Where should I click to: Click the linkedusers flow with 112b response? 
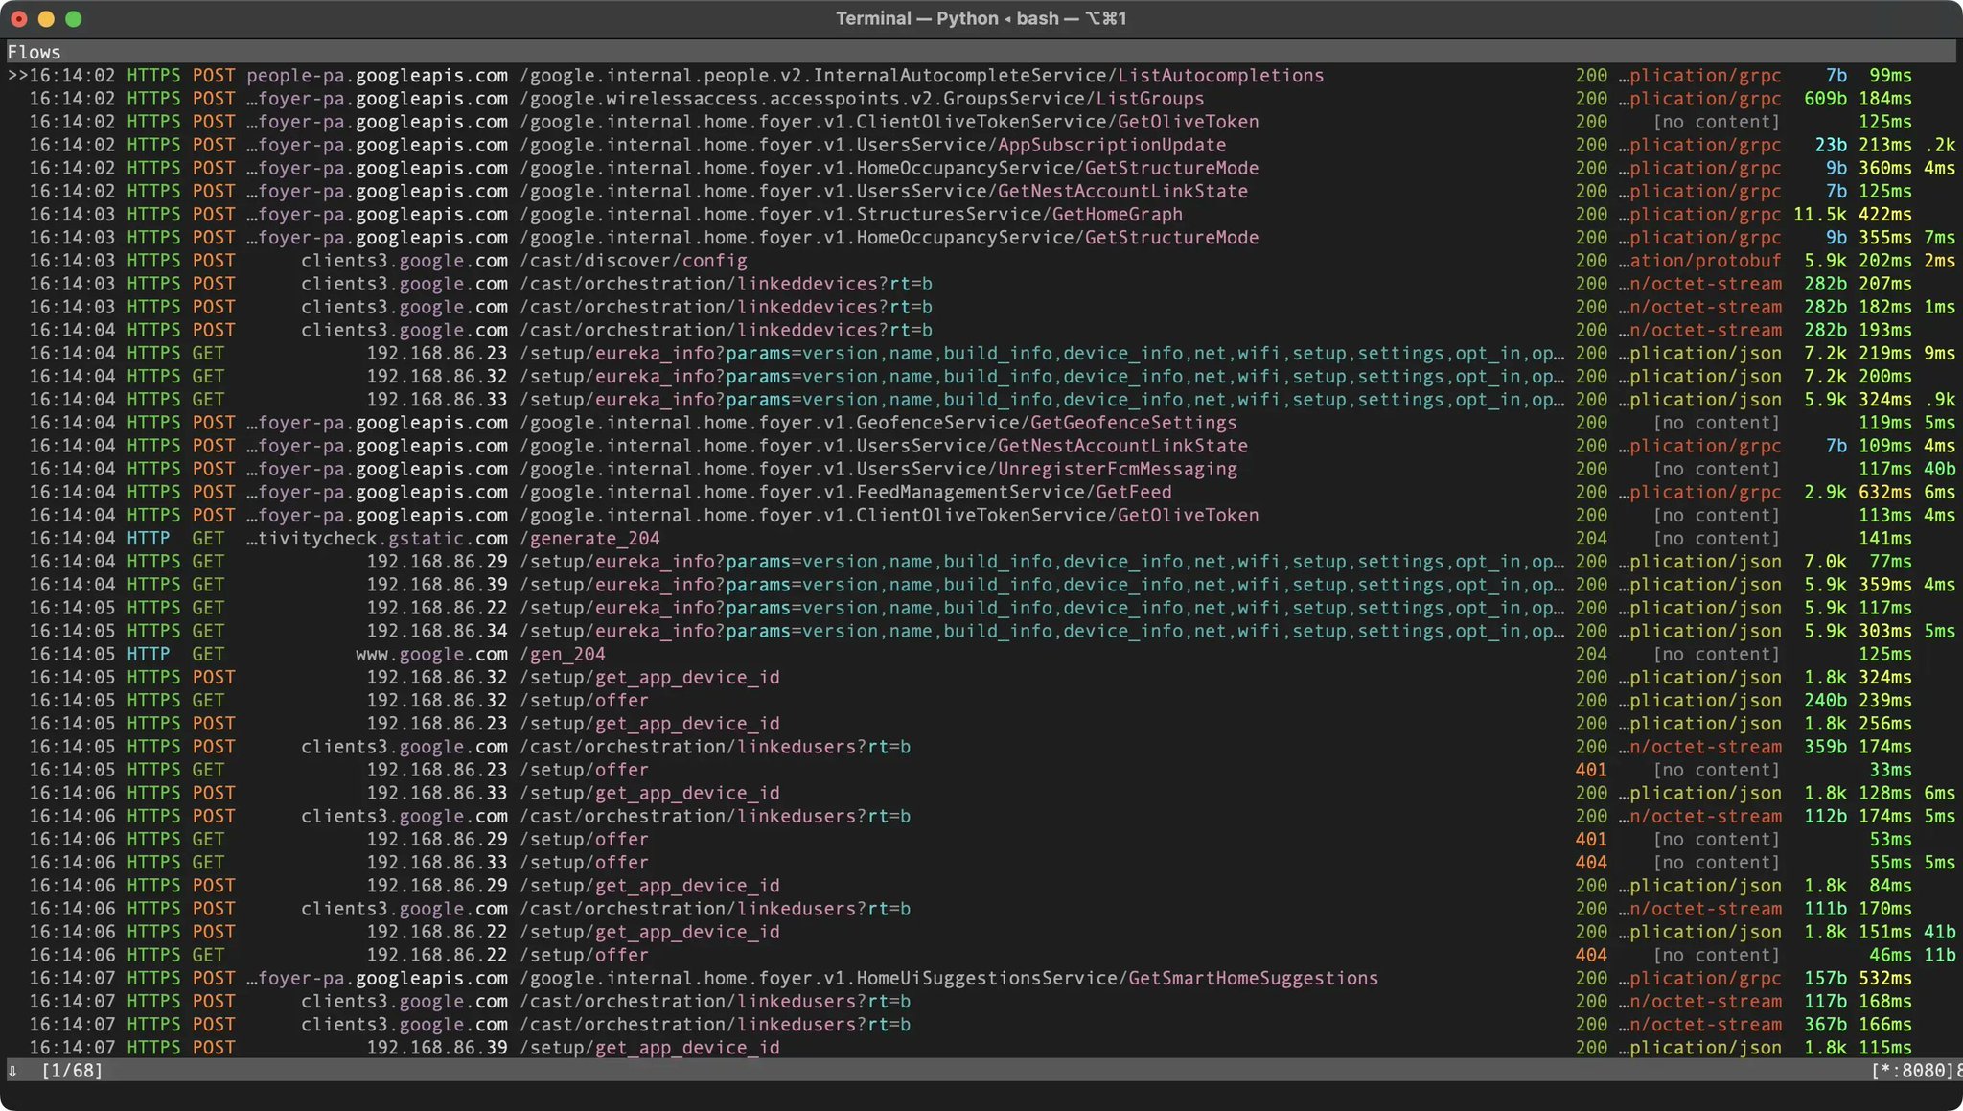[981, 816]
